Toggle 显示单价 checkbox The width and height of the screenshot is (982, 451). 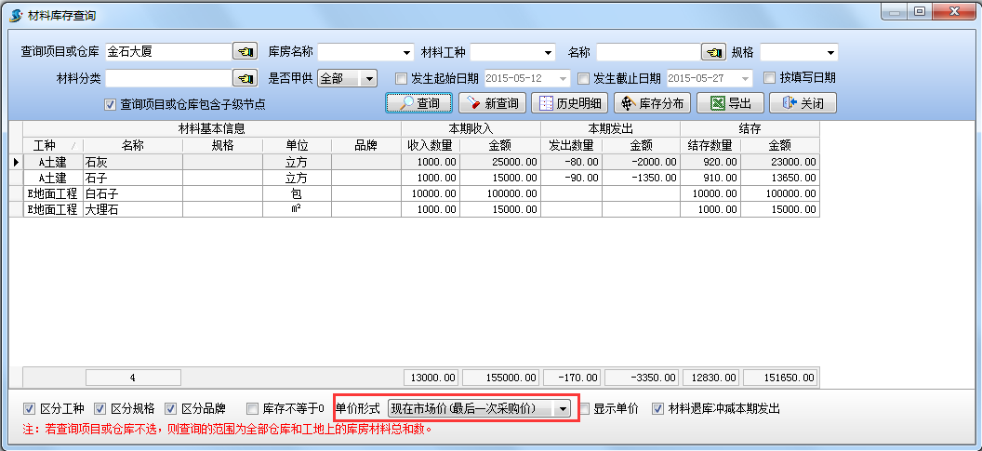[585, 408]
